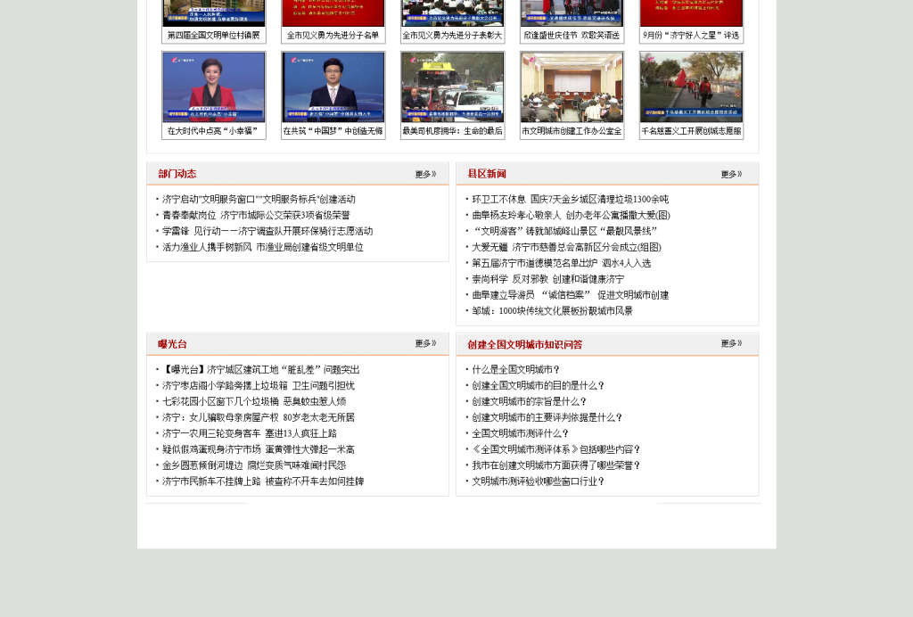Click the 县区新闻 section header
The height and width of the screenshot is (617, 913).
point(485,174)
